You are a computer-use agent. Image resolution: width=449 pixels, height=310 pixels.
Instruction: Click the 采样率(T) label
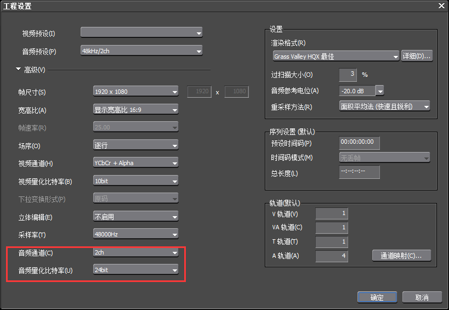[32, 235]
